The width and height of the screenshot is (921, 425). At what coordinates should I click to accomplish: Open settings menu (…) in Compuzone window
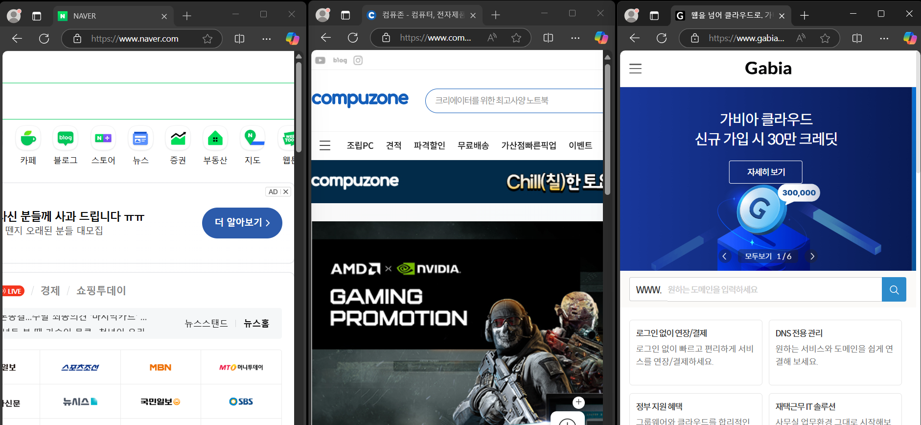[575, 38]
